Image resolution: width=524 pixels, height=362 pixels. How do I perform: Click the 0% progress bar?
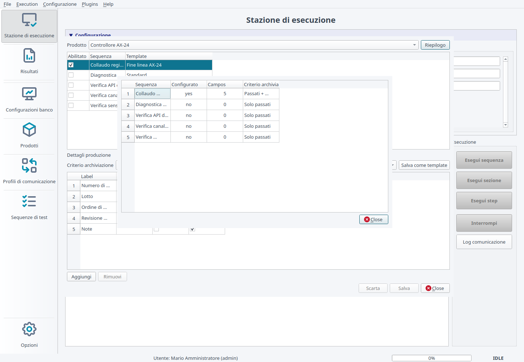pyautogui.click(x=432, y=358)
